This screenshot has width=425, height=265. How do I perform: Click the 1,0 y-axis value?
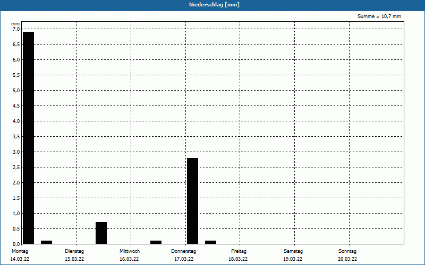(16, 214)
